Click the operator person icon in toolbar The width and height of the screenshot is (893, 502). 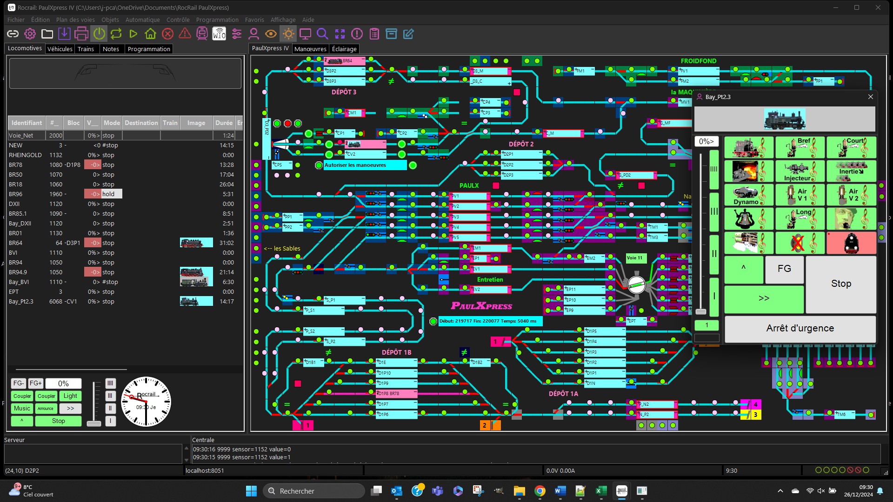(x=253, y=34)
